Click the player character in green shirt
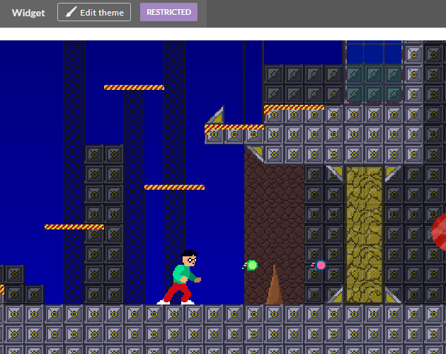The height and width of the screenshot is (354, 446). [x=179, y=277]
